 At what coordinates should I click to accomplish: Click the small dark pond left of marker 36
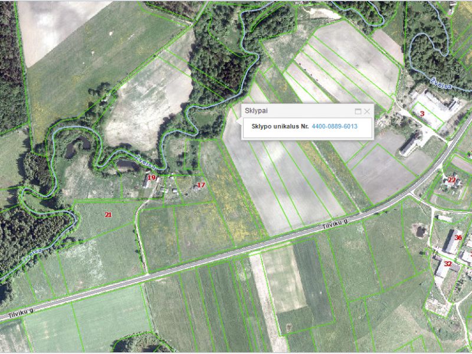[x=420, y=232]
